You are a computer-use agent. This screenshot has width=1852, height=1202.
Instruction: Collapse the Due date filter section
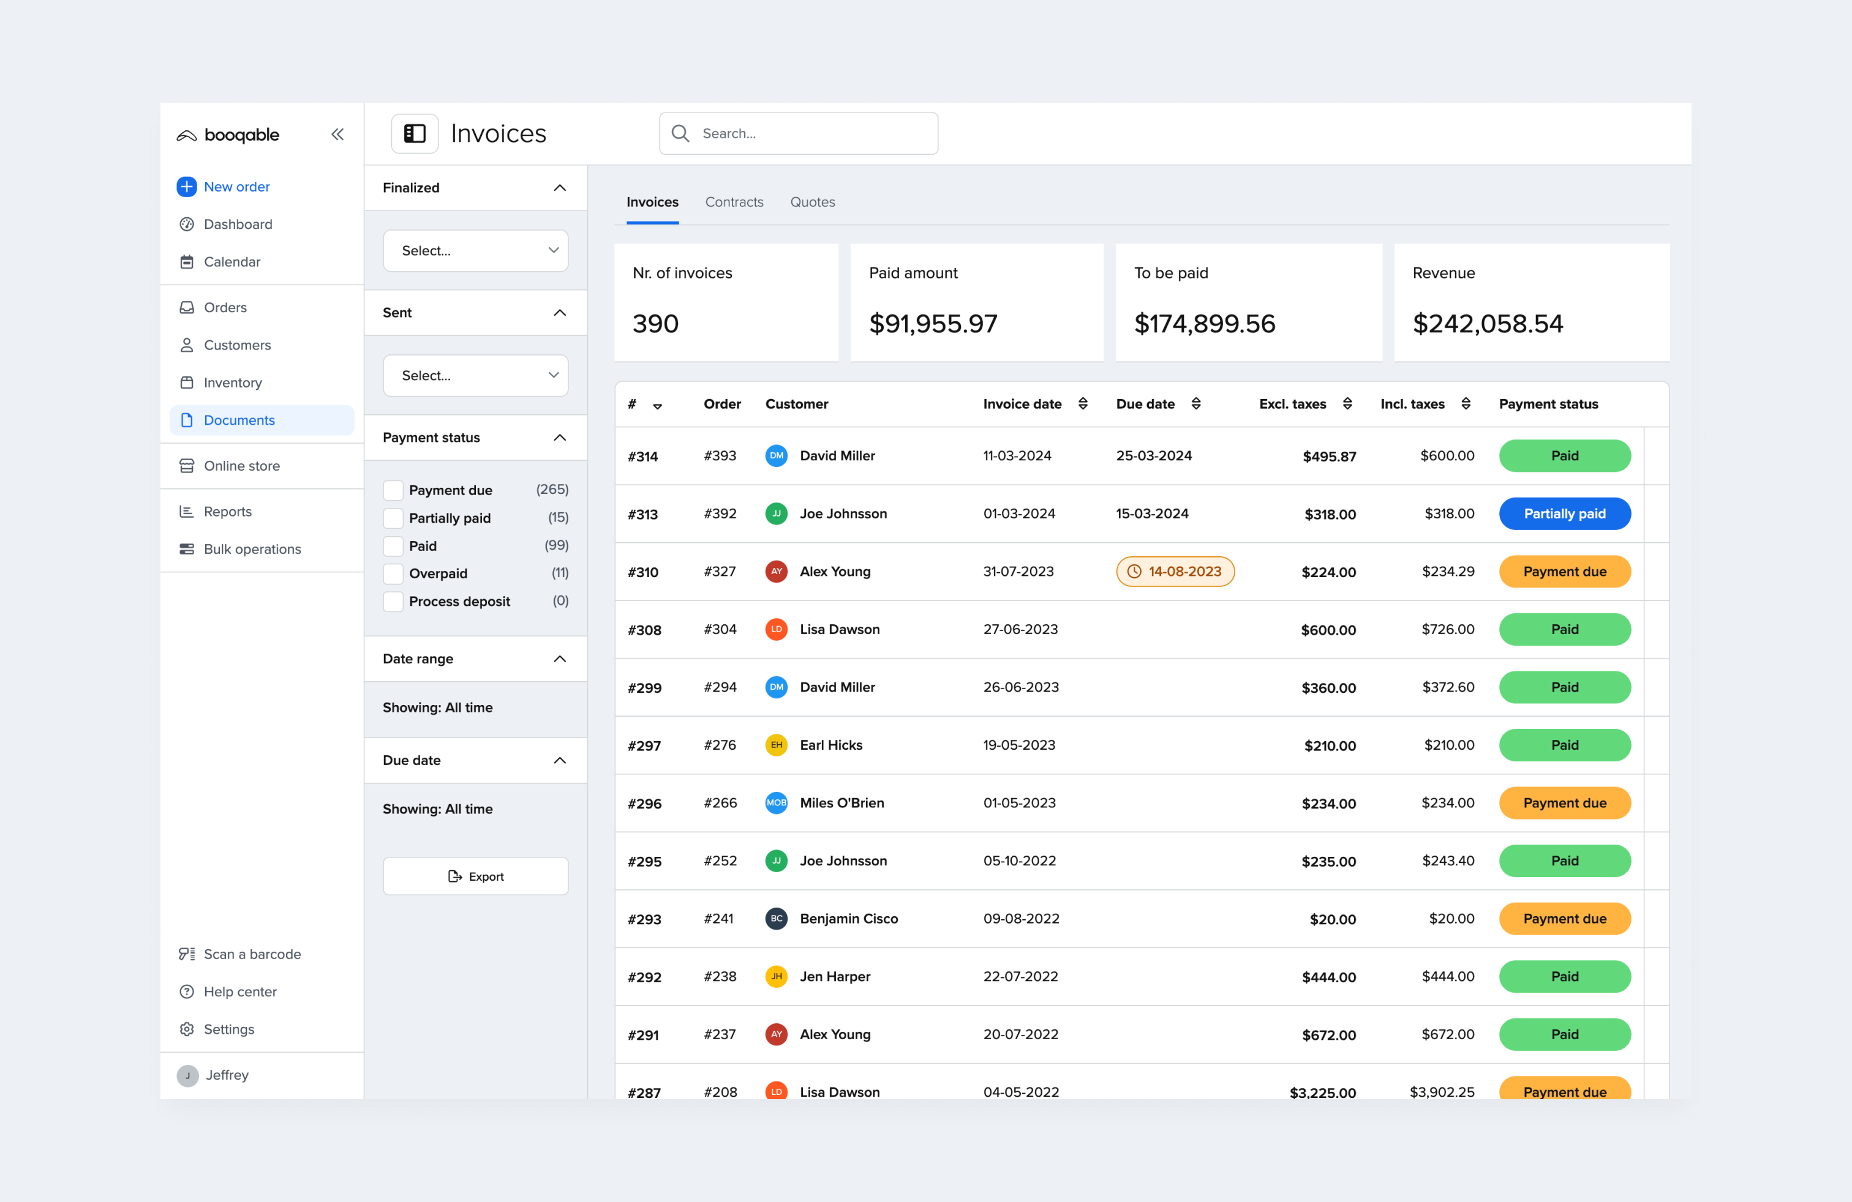coord(559,760)
